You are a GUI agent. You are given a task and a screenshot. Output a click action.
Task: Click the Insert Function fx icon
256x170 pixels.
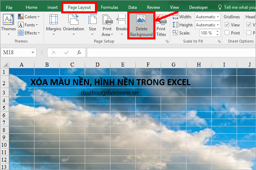pos(79,52)
